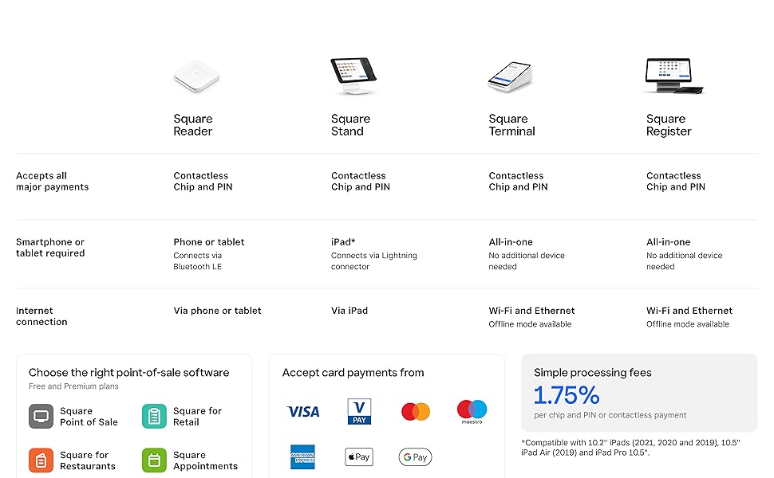
Task: Select the Apple Pay badge
Action: (359, 456)
